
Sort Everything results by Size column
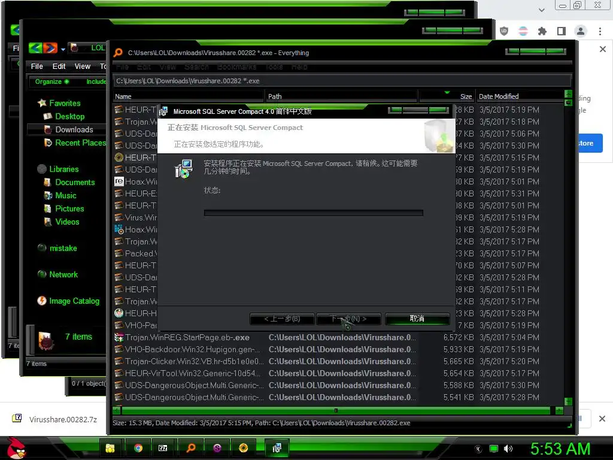pos(447,96)
